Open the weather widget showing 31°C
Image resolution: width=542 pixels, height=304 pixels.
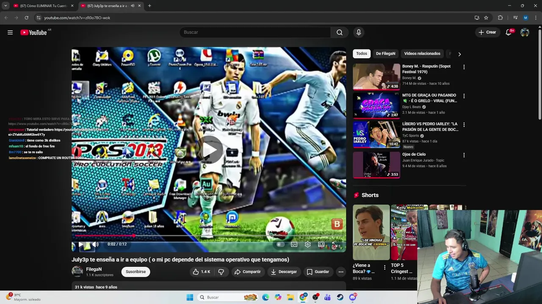(24, 297)
